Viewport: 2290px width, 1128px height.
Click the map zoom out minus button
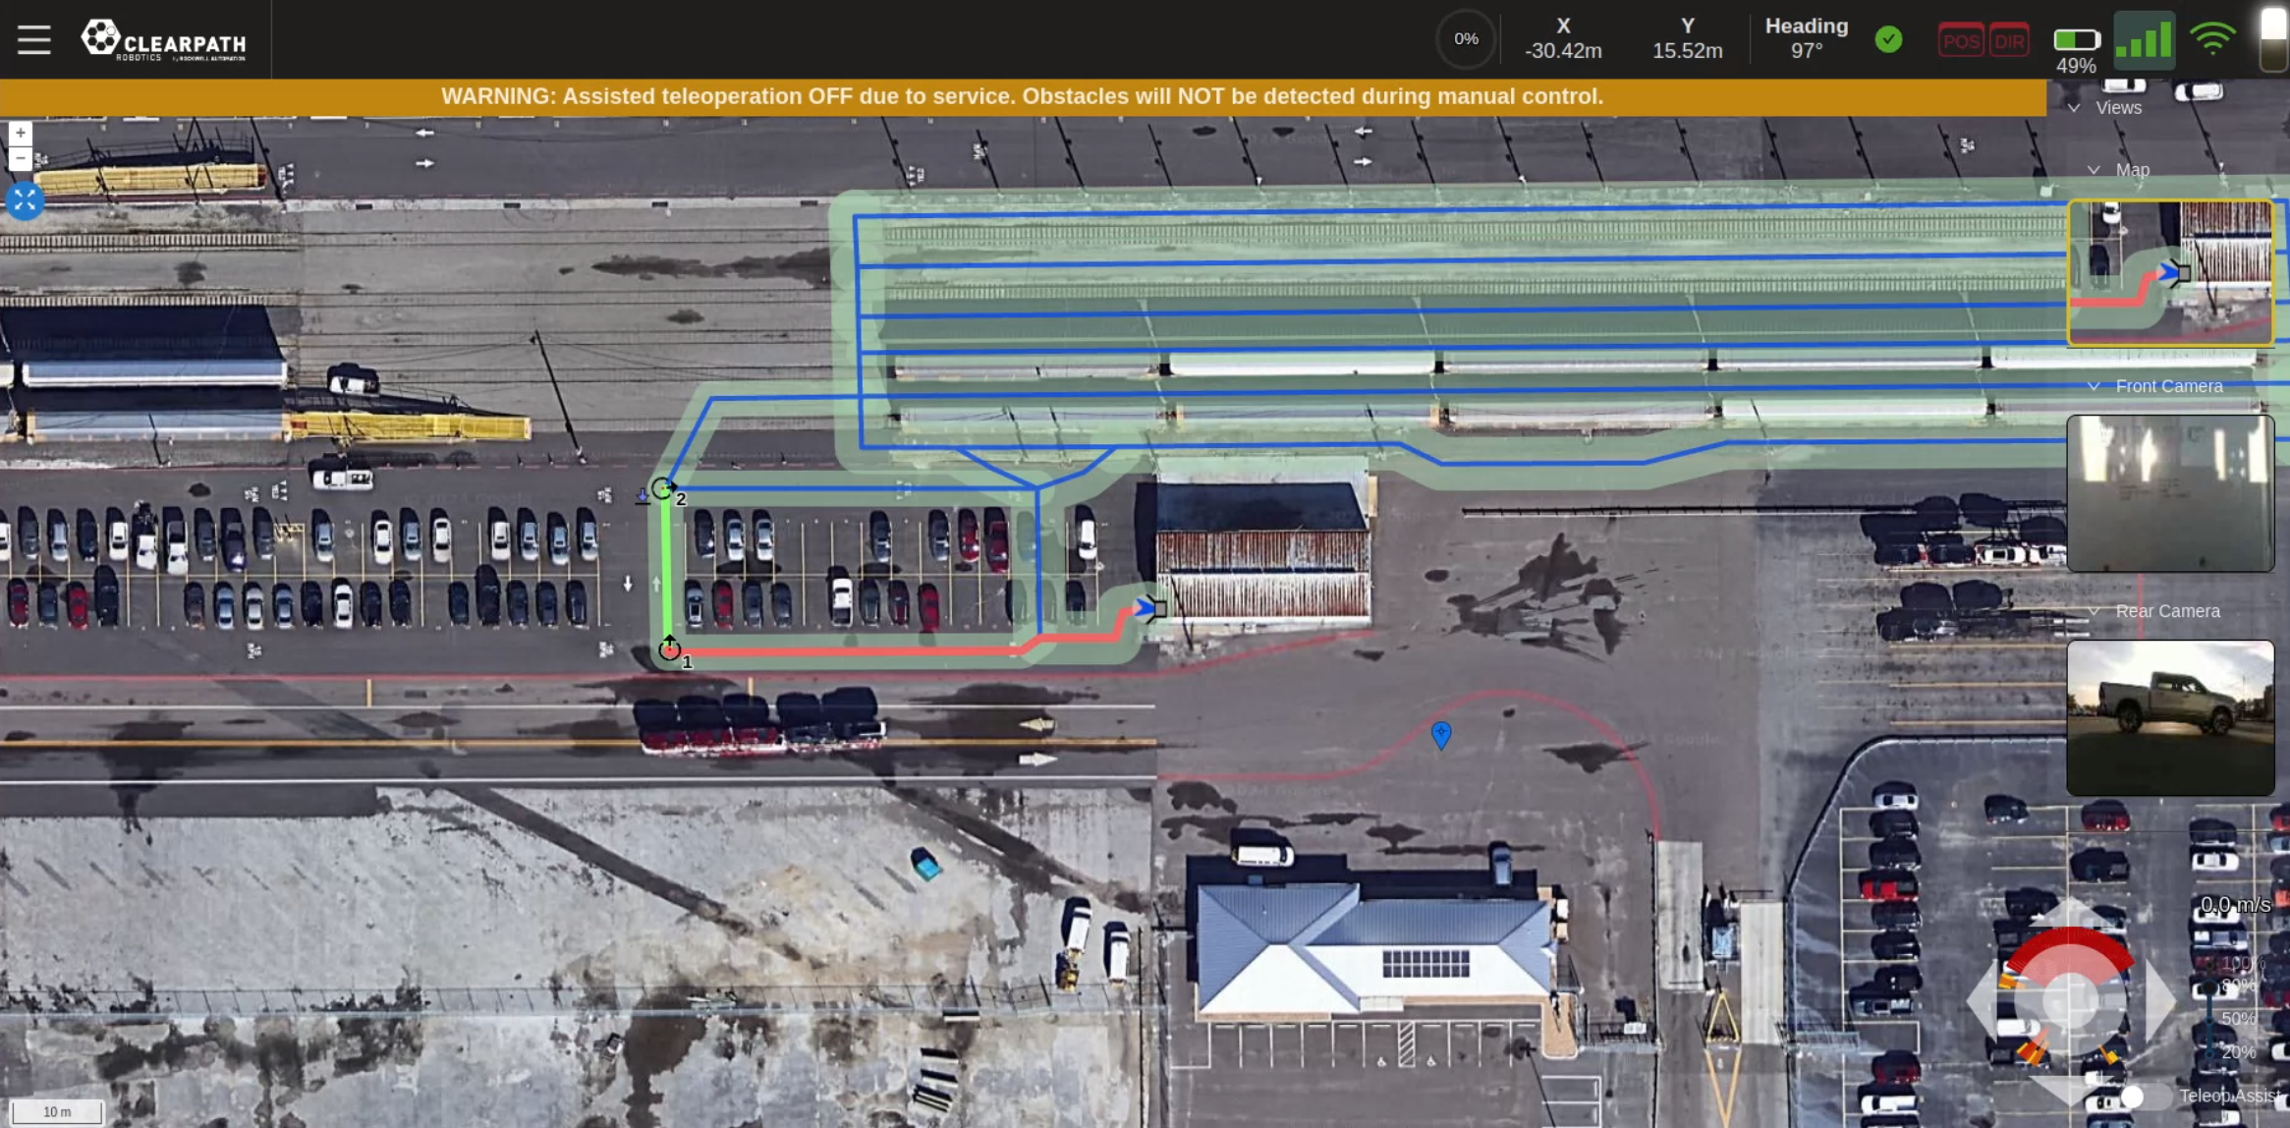pyautogui.click(x=21, y=158)
